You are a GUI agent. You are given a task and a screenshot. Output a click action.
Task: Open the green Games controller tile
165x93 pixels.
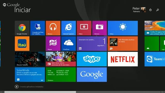pos(152,44)
